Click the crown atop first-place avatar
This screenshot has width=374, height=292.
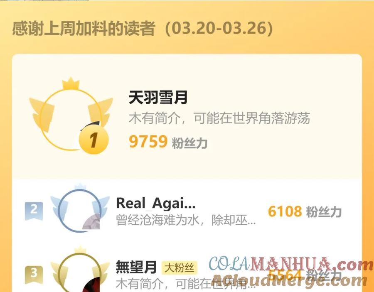71,83
